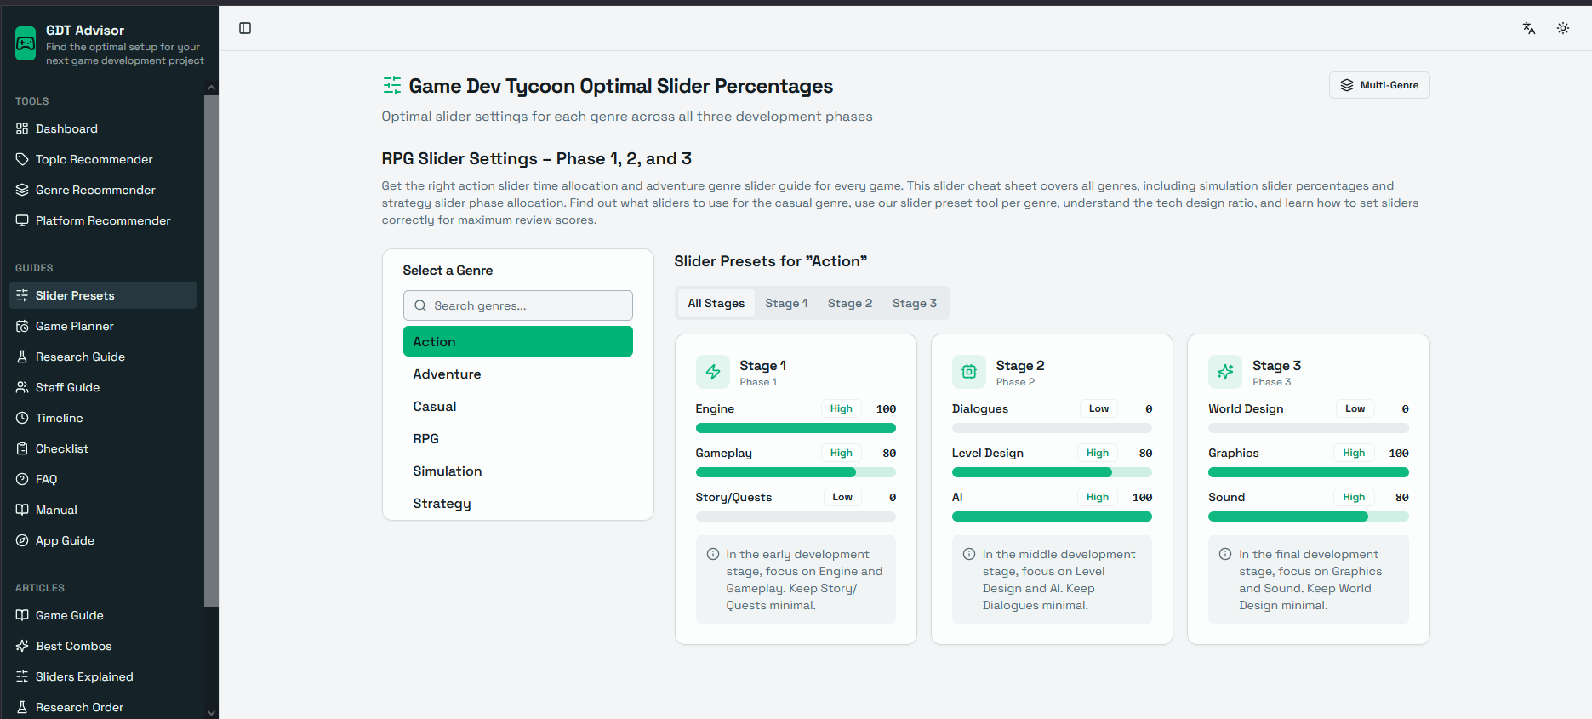Open Multi-Genre mode button
This screenshot has width=1592, height=719.
(1379, 85)
